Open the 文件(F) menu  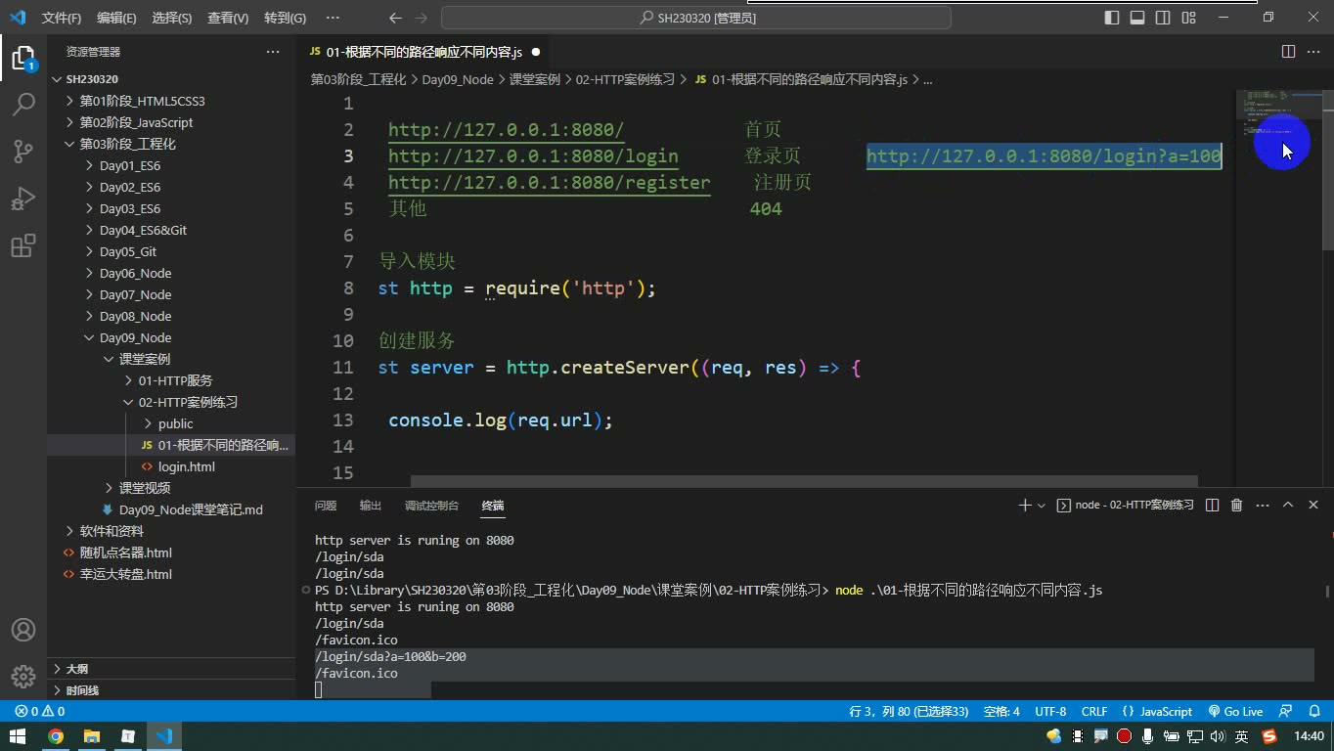click(62, 18)
